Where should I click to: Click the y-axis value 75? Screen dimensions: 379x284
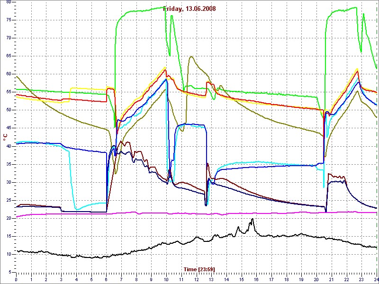9,20
